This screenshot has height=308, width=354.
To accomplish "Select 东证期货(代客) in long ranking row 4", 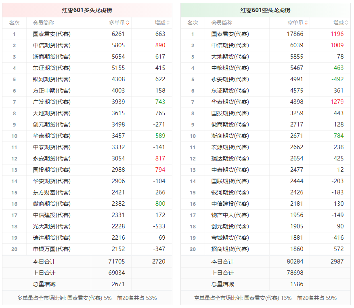I will 52,68.
